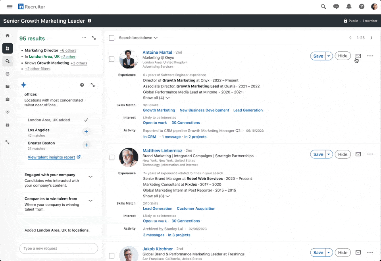
Task: Open the View talent insights report link
Action: click(x=52, y=157)
